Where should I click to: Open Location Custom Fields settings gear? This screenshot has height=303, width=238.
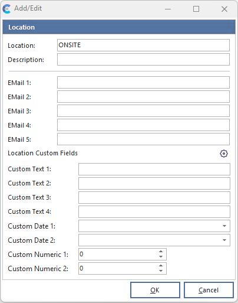[x=224, y=154]
